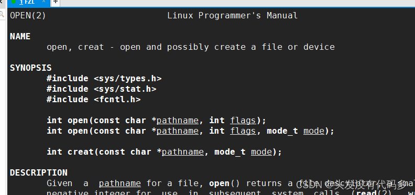Screen dimensions: 415x195
Task: Click the "NAME" section heading
Action: tap(20, 37)
